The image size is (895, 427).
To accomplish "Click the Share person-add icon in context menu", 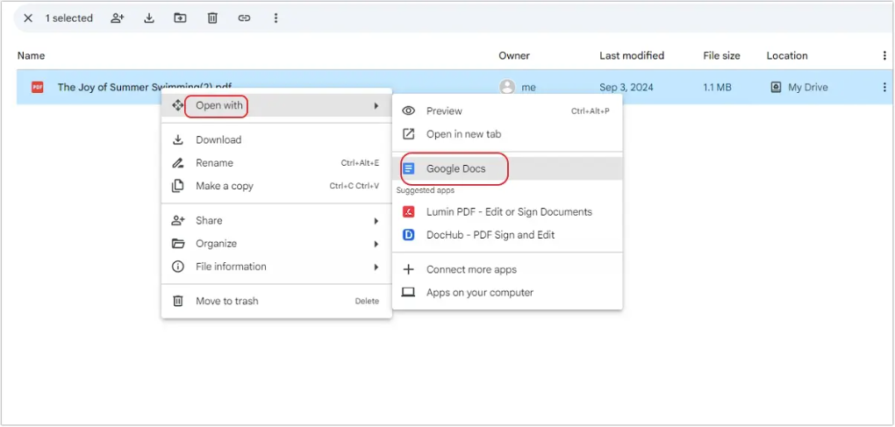I will pos(178,221).
